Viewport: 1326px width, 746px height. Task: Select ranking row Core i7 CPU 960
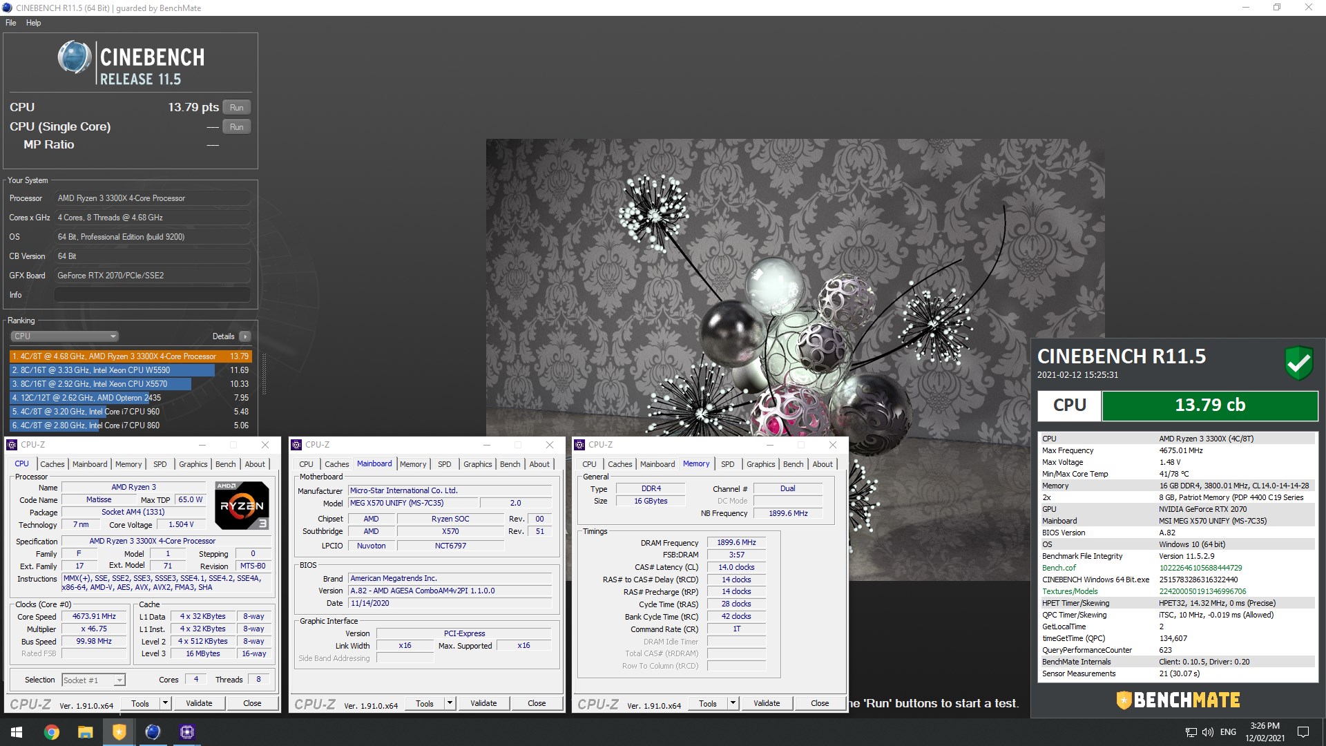[x=131, y=412]
